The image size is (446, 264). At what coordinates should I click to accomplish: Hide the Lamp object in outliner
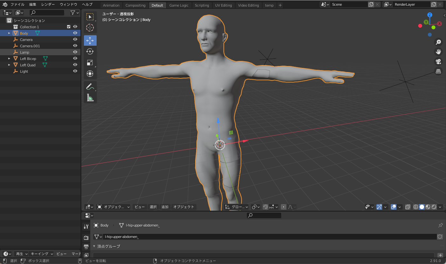(x=75, y=52)
